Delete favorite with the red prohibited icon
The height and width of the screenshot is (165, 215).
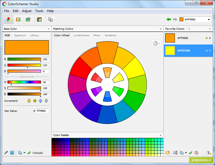click(x=196, y=152)
